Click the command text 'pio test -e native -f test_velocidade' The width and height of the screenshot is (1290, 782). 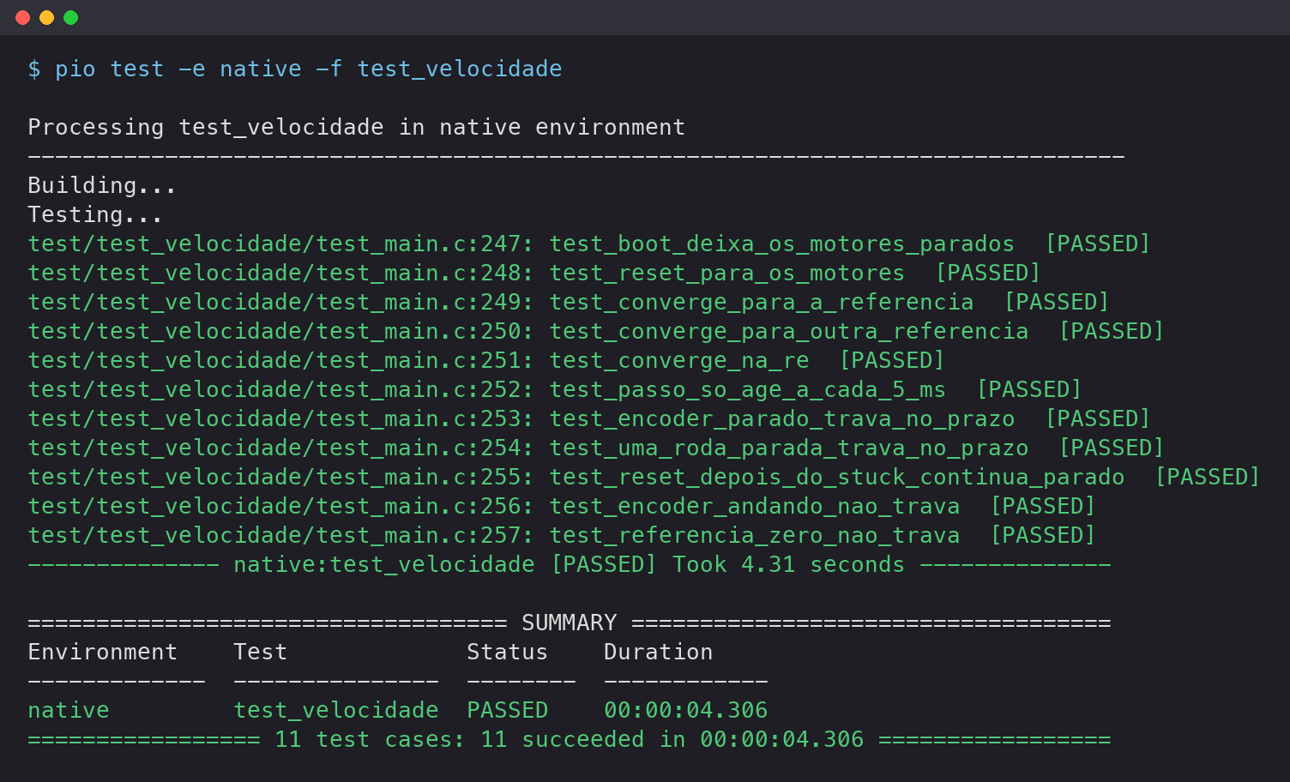coord(309,69)
